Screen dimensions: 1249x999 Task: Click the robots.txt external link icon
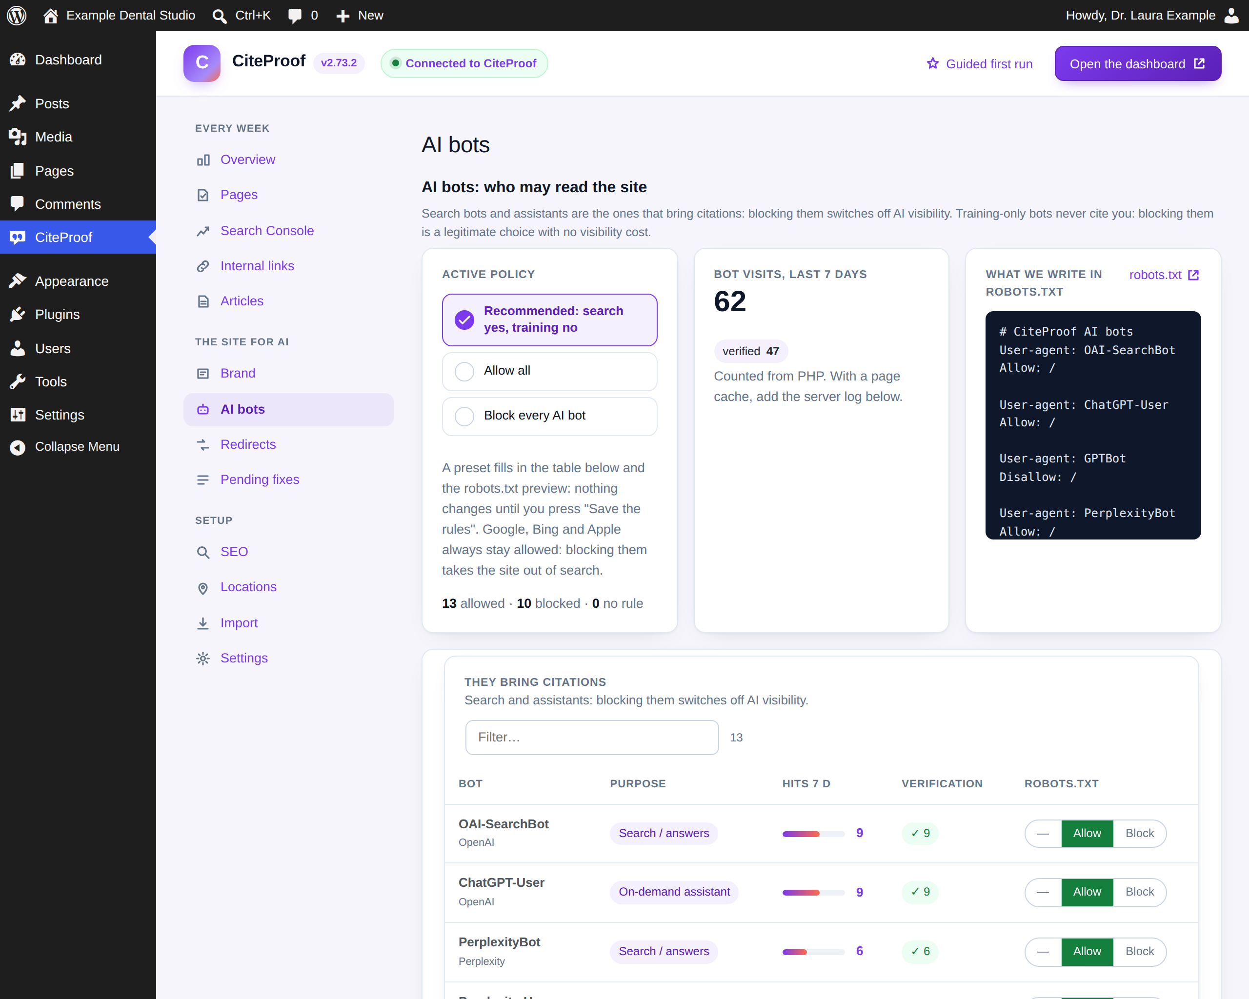point(1193,275)
